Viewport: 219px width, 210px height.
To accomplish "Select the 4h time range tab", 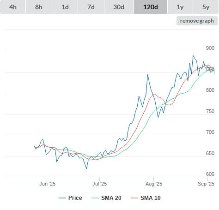I will pyautogui.click(x=12, y=7).
